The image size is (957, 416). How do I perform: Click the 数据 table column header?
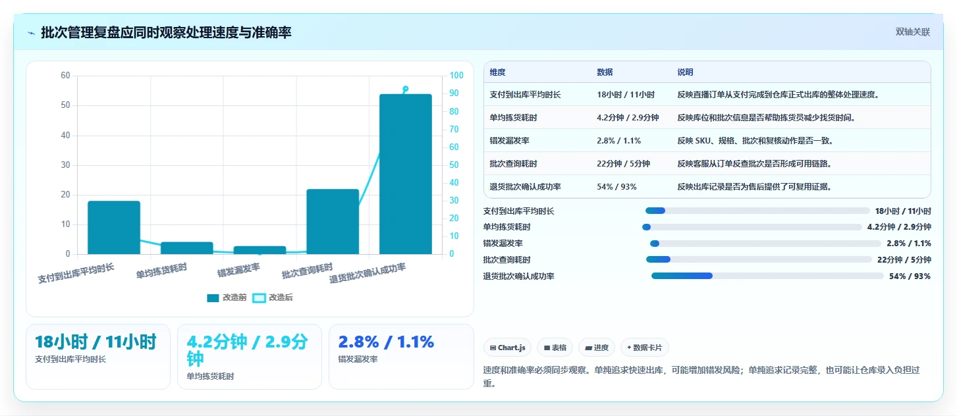point(605,72)
